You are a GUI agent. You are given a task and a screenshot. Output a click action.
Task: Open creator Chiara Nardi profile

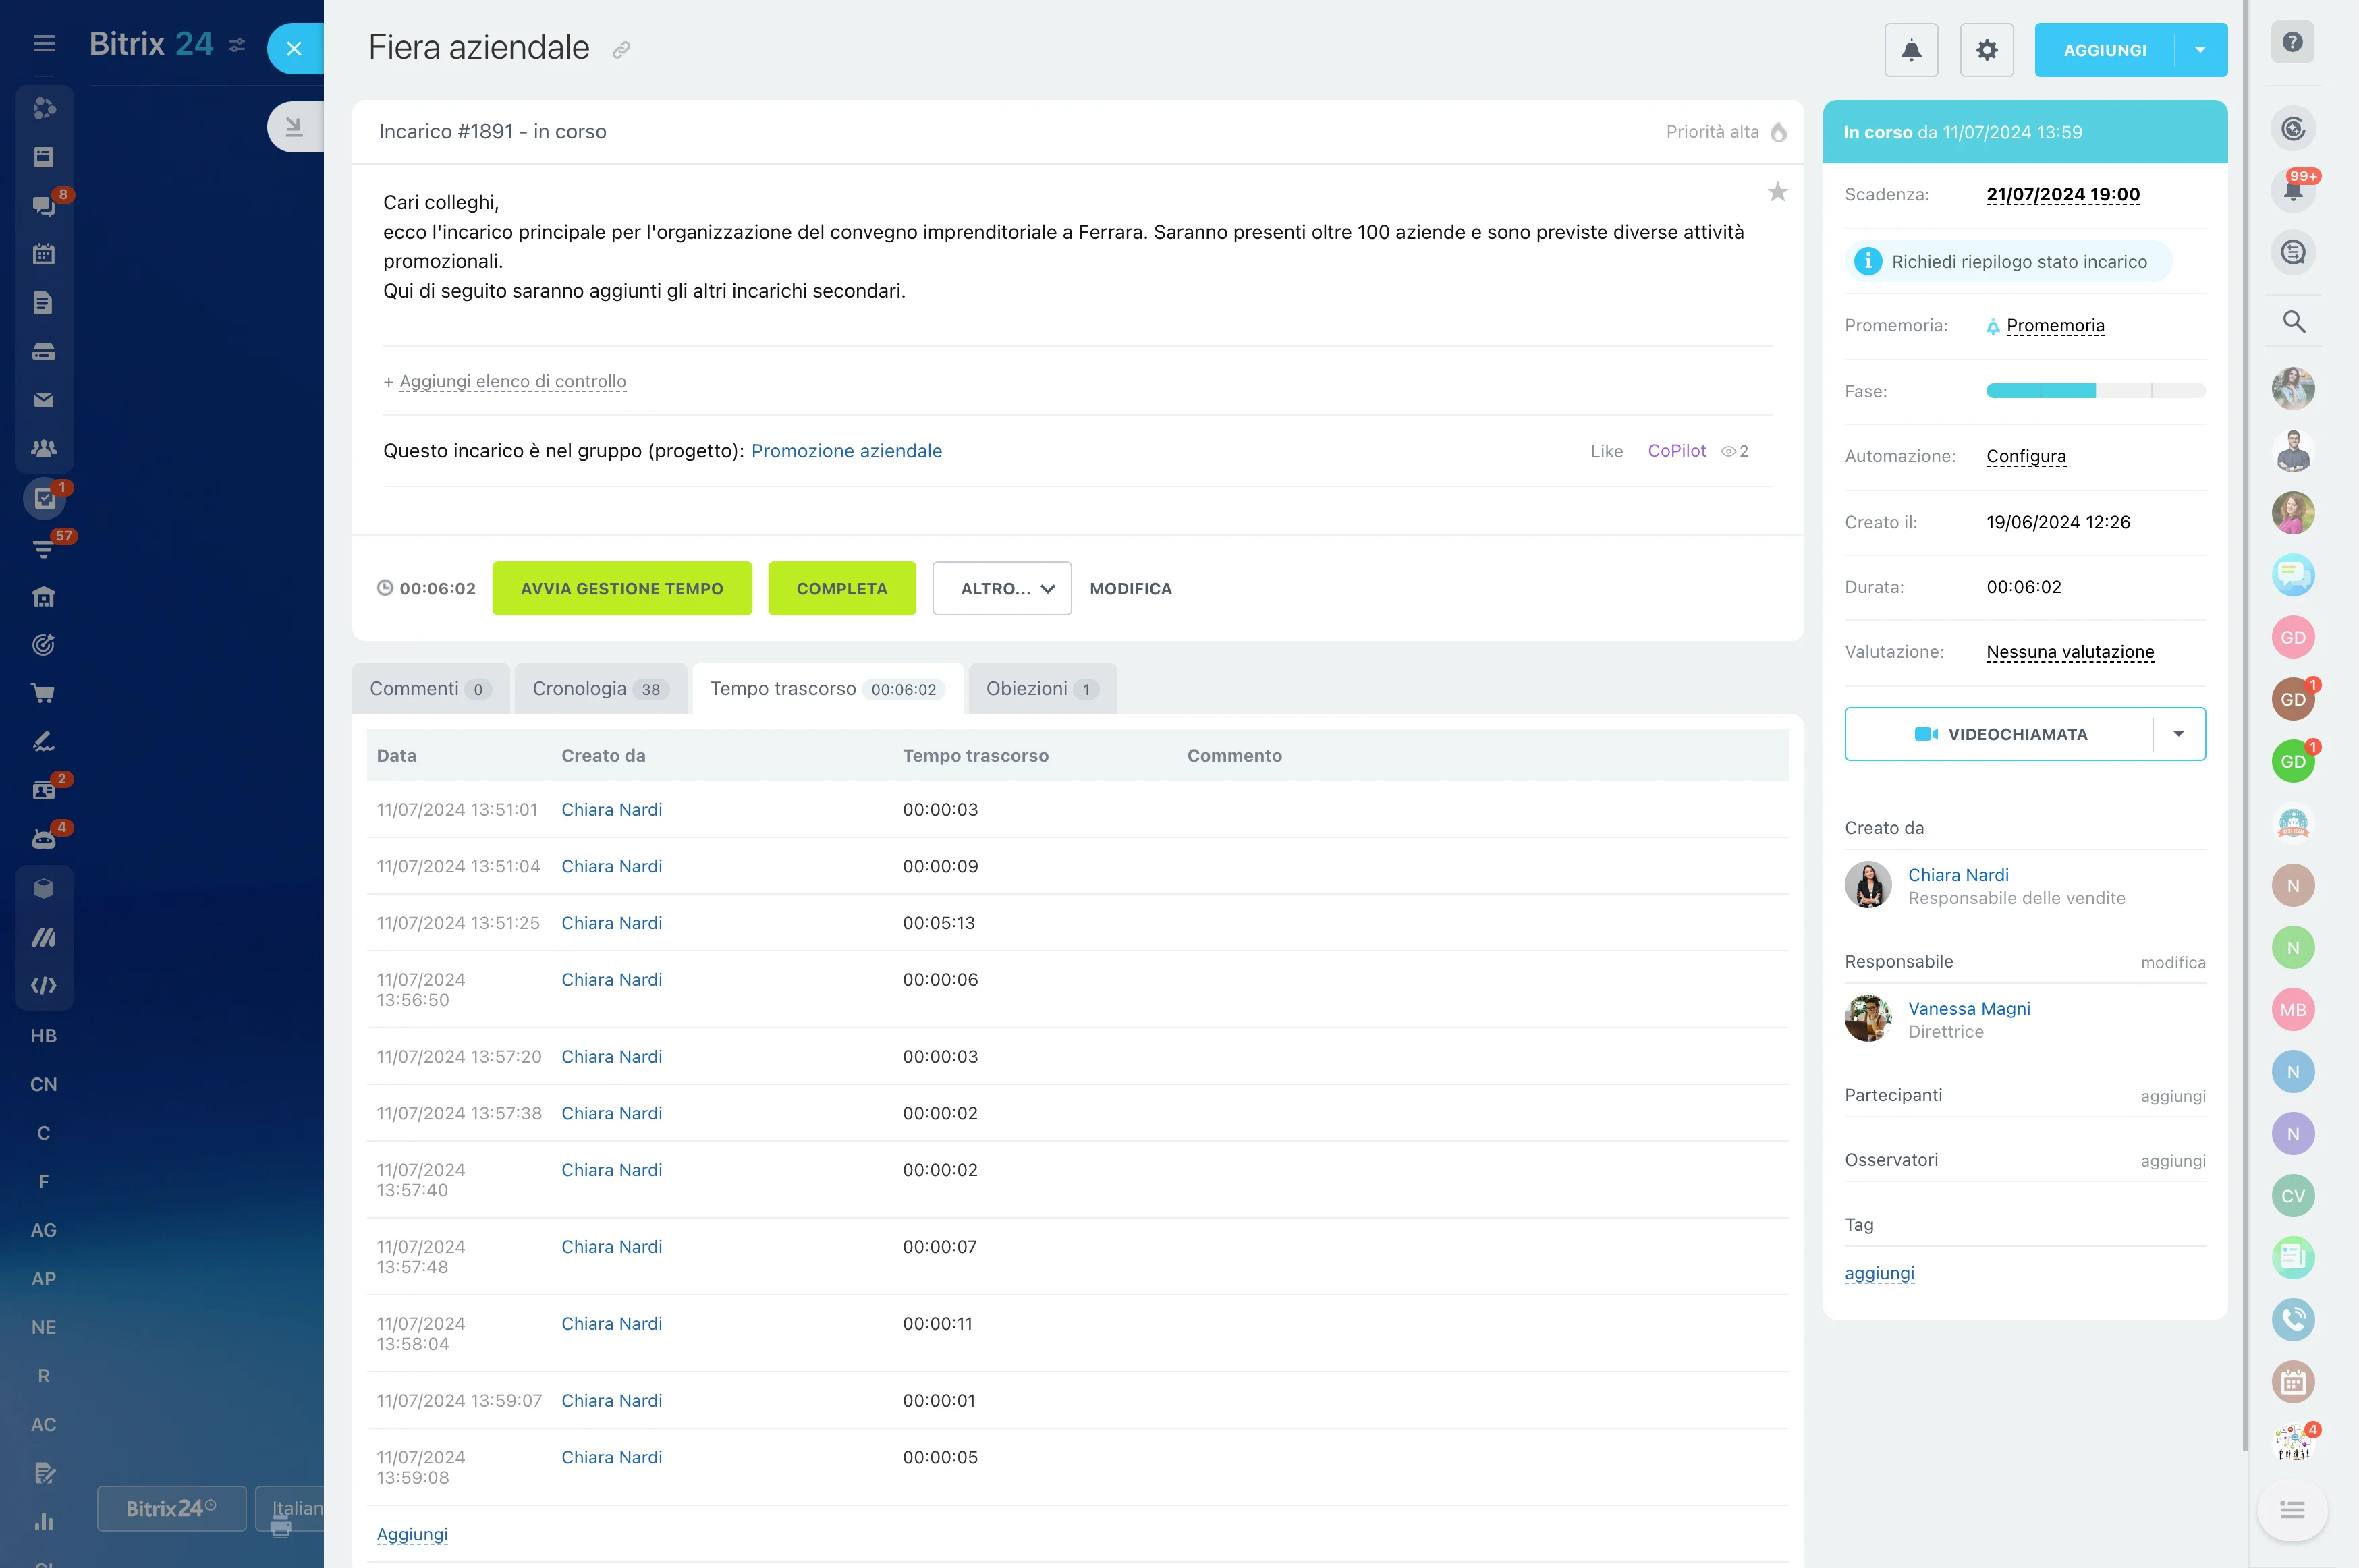1958,875
